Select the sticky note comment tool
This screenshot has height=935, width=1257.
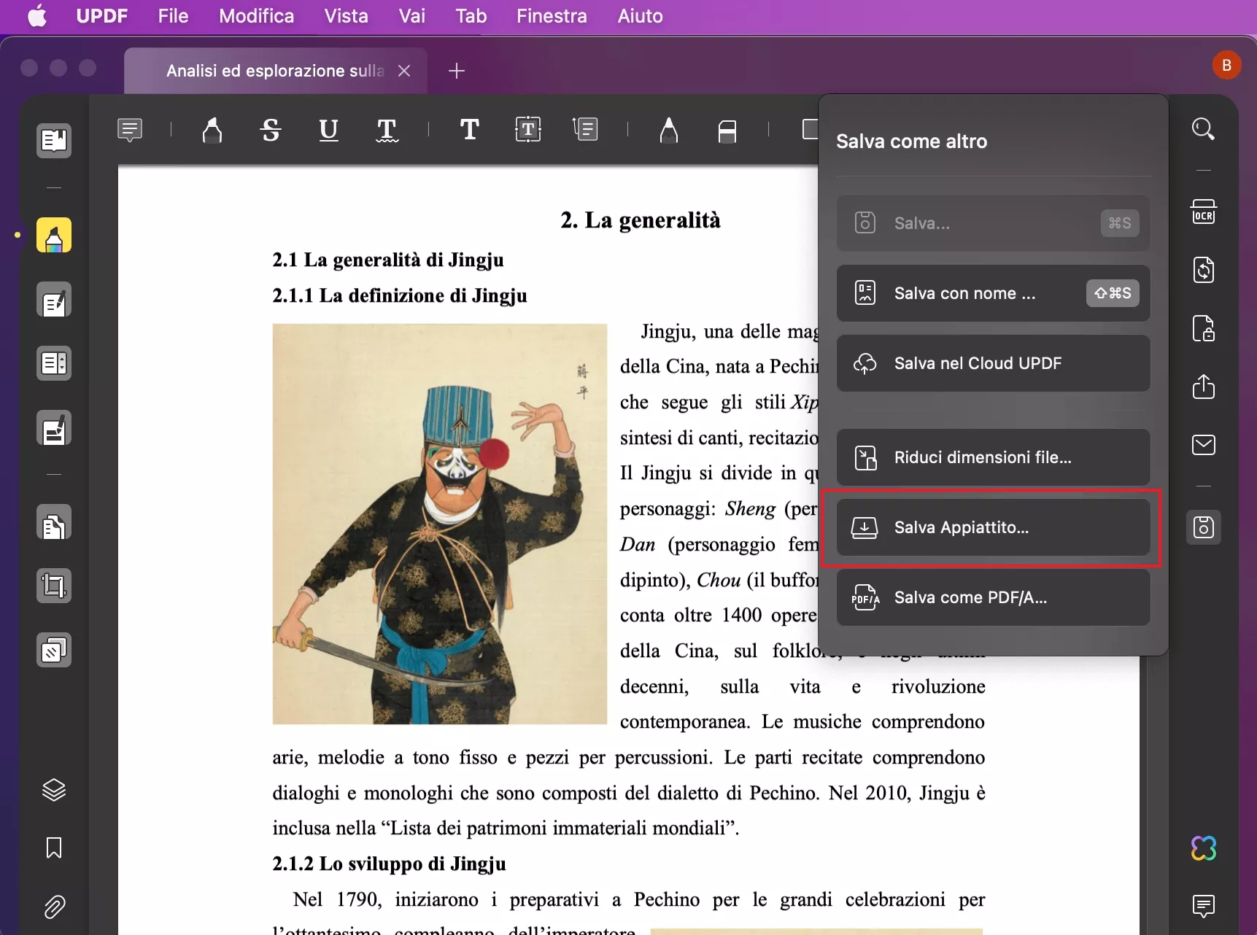[x=130, y=130]
